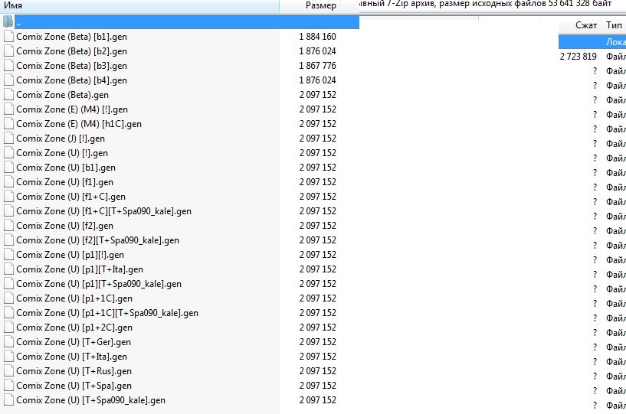The height and width of the screenshot is (414, 626).
Task: Click file icon of Comix Zone (U) [p1][!].gen
Action: click(8, 255)
